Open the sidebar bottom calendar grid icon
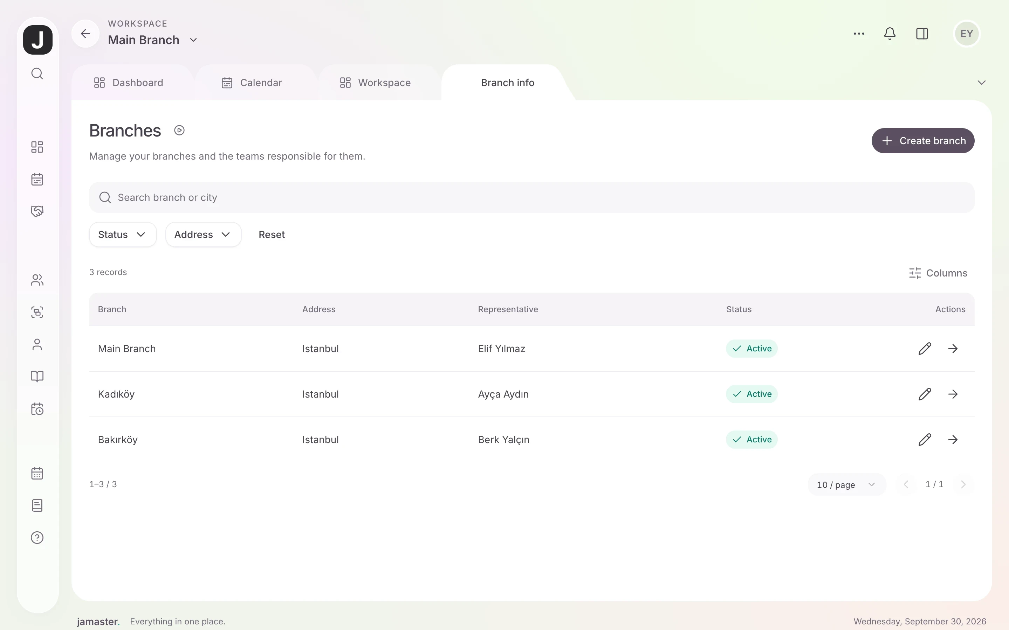This screenshot has height=630, width=1009. tap(37, 473)
